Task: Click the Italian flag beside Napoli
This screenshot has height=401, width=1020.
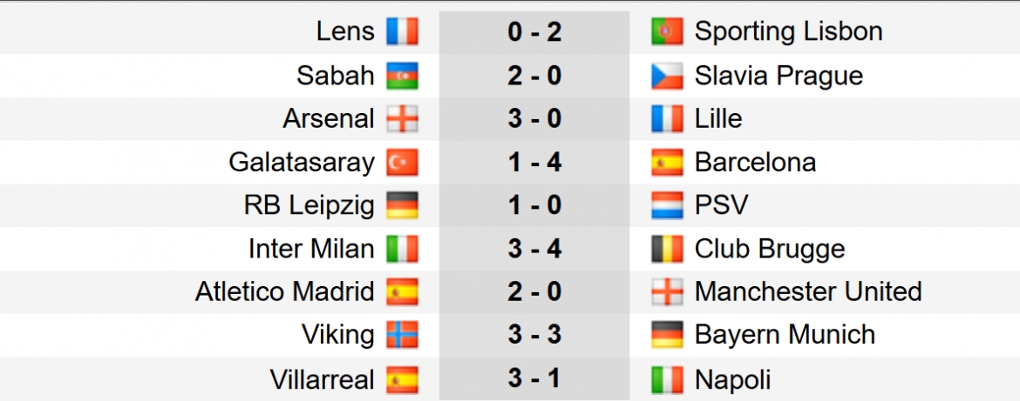Action: [668, 379]
